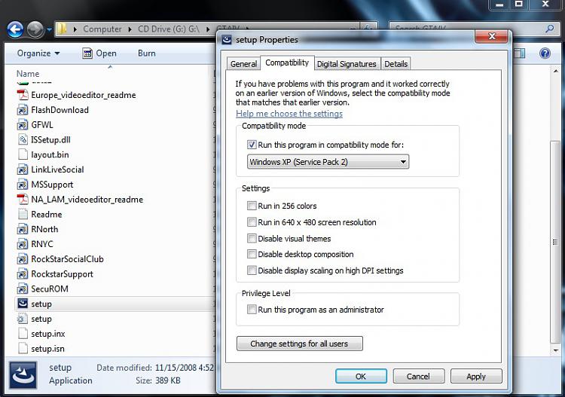Click the FlashDownload shortcut icon
Viewport: 565px width, 397px height.
[x=23, y=110]
